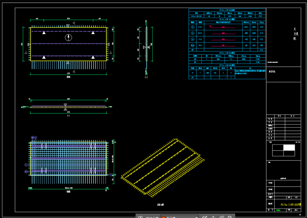
Task: Select the circled north arrow symbol in the top plan view
Action: (68, 37)
